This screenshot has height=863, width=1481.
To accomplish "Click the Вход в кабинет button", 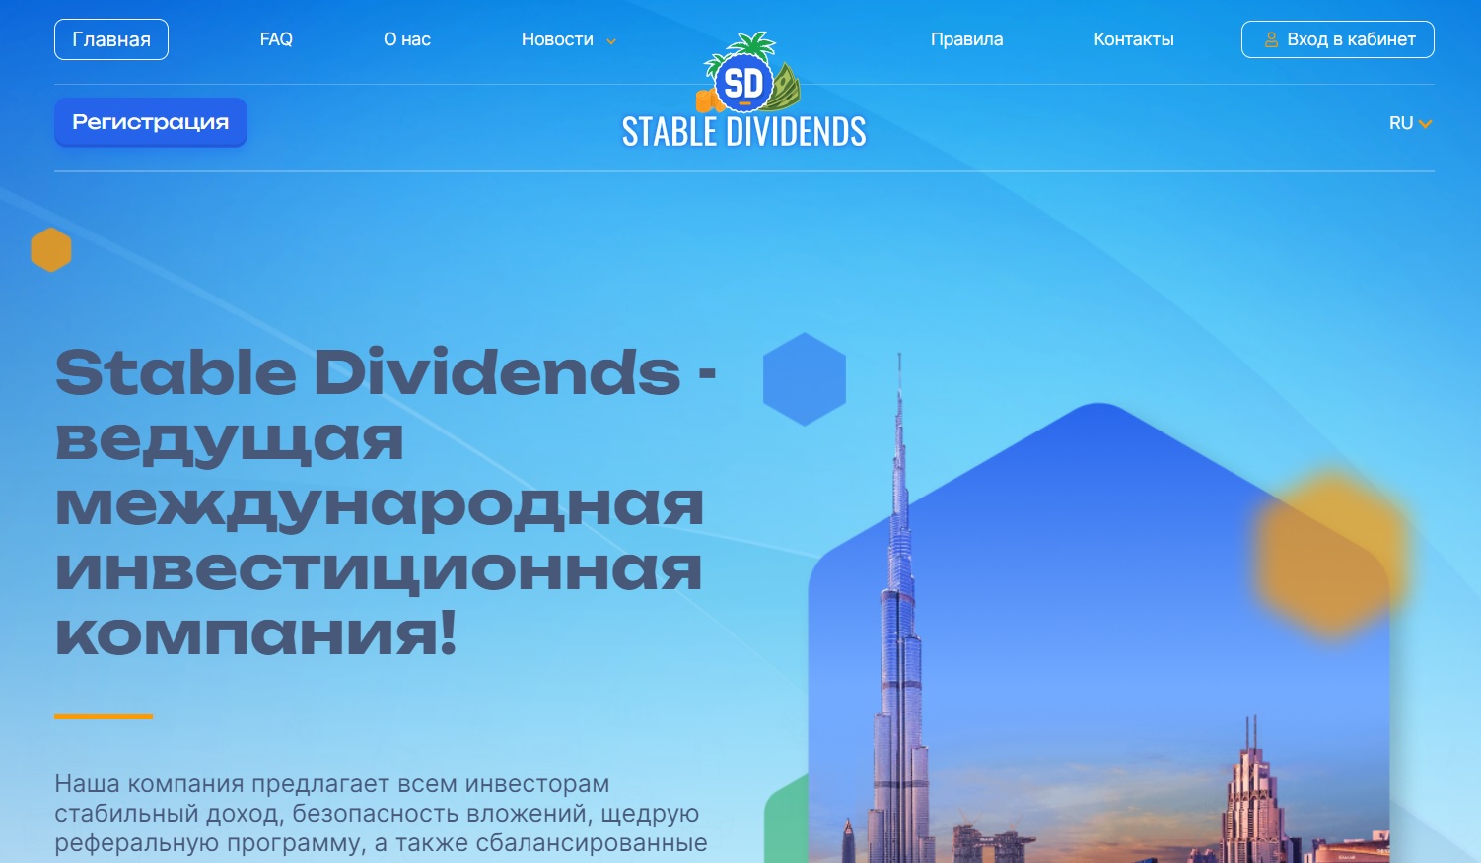I will [x=1338, y=39].
